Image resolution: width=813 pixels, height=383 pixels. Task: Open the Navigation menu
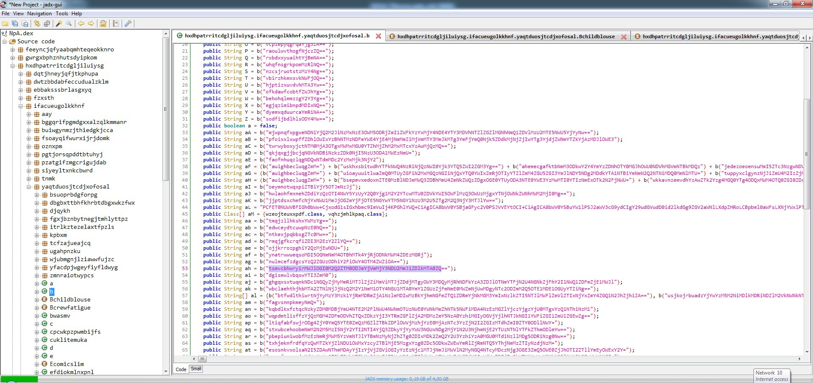pyautogui.click(x=40, y=14)
